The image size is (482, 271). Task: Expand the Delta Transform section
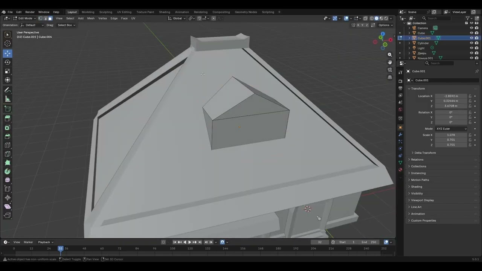tap(425, 153)
